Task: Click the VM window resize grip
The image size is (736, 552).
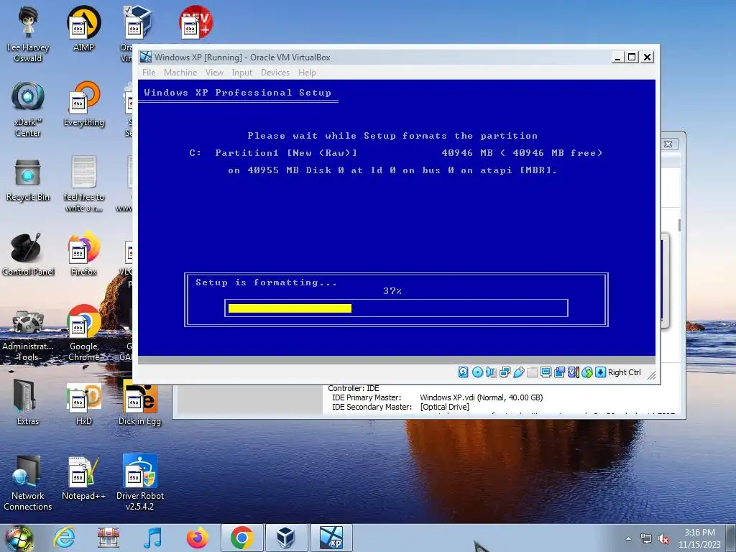Action: 651,374
